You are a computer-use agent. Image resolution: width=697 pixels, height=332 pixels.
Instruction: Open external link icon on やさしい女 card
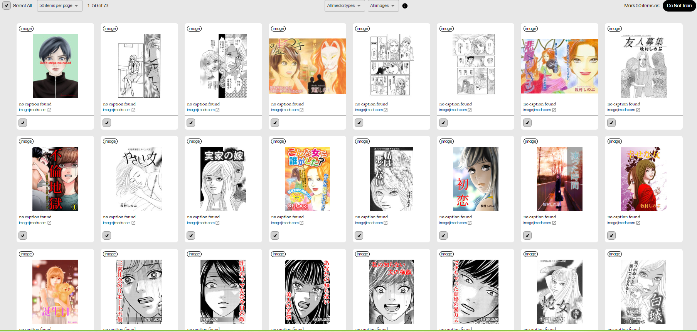click(133, 223)
